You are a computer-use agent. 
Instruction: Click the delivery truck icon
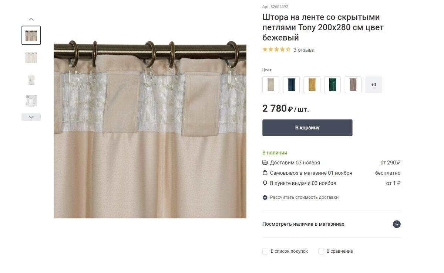click(x=265, y=163)
